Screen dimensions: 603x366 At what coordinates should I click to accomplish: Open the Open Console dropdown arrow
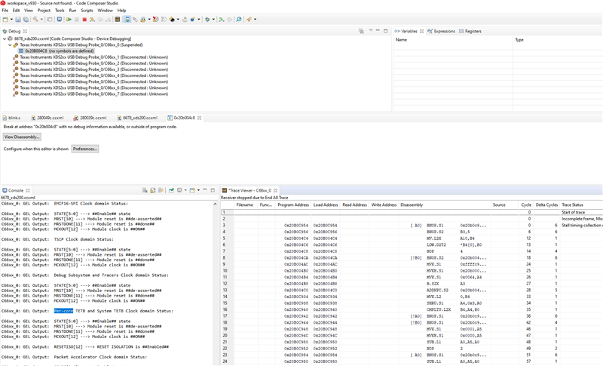point(198,190)
